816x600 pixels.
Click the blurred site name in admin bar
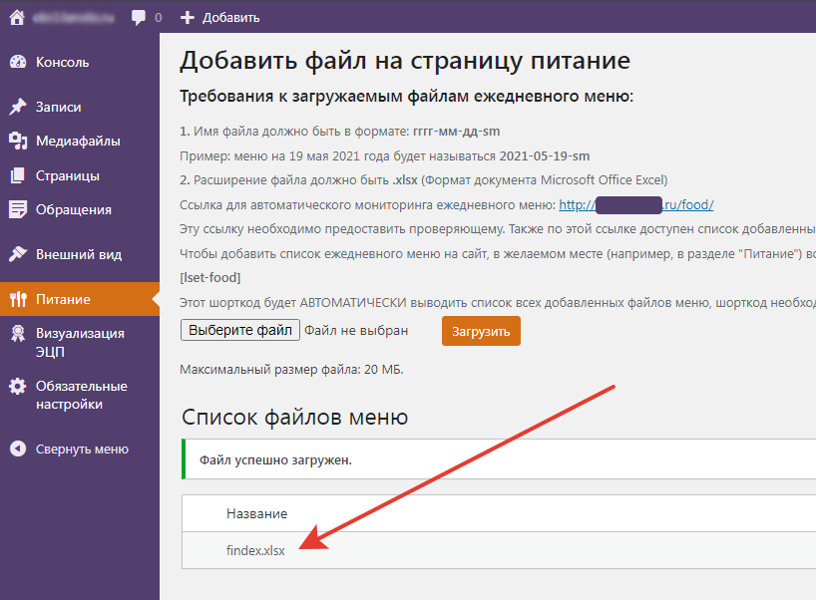(74, 18)
